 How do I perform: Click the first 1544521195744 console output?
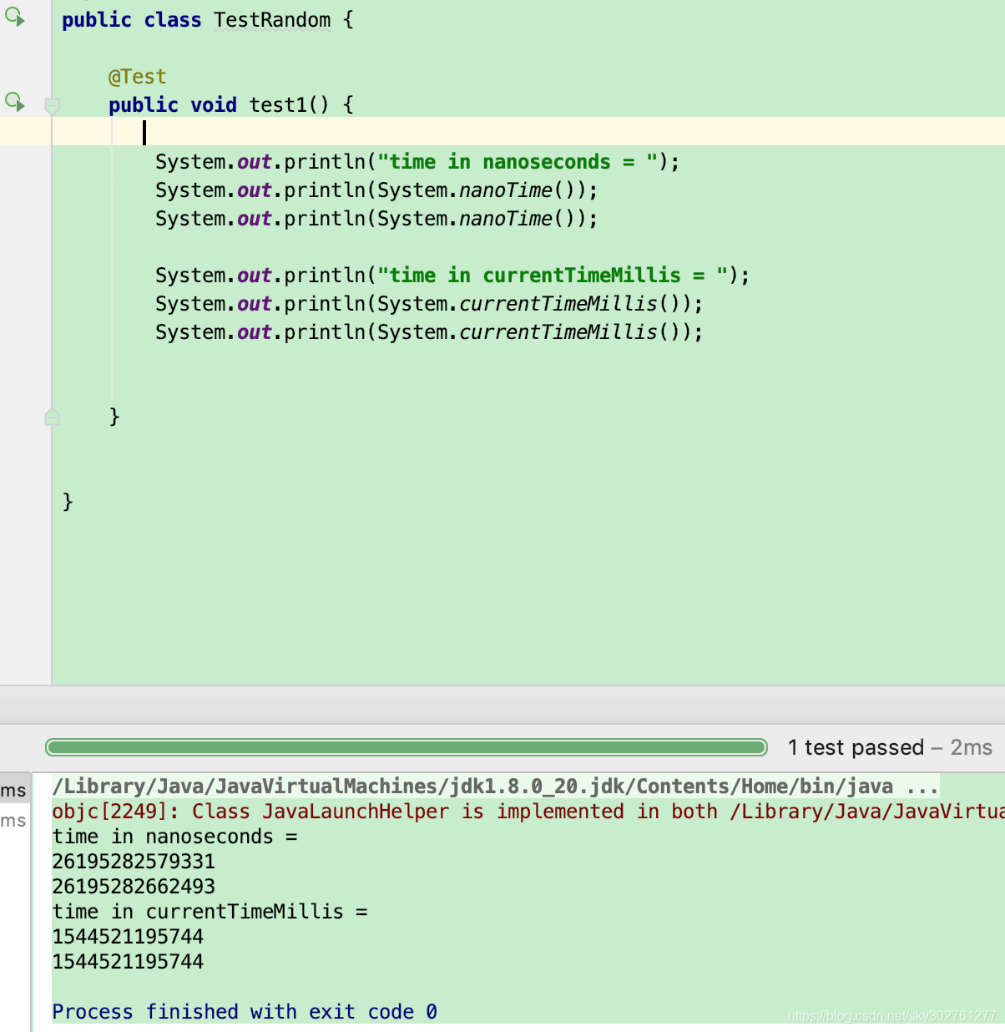click(x=128, y=937)
